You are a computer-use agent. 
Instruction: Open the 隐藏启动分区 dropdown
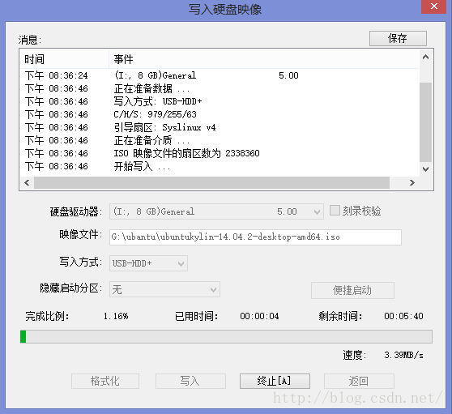tap(164, 289)
